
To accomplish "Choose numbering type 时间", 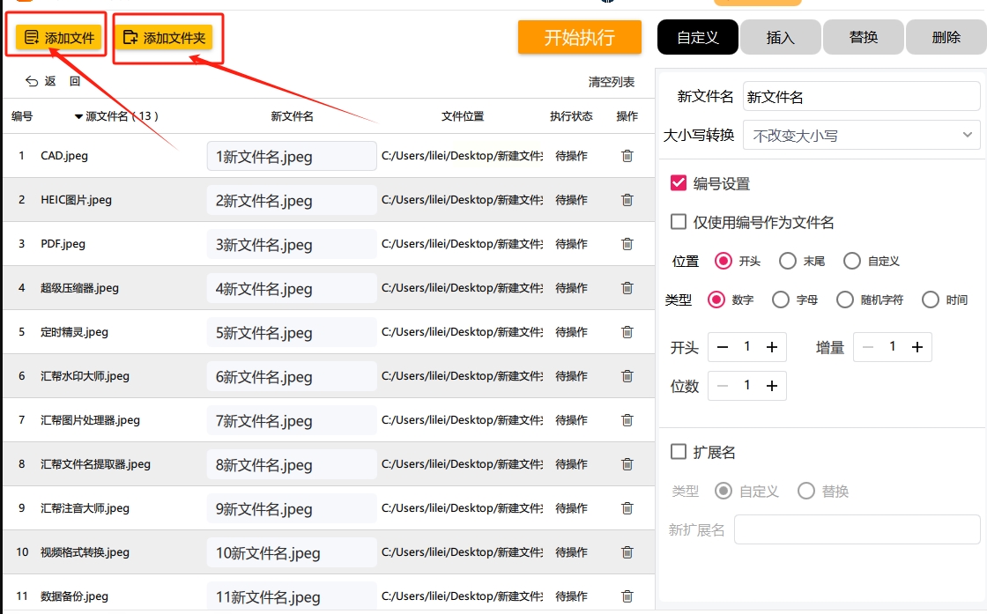I will click(931, 300).
